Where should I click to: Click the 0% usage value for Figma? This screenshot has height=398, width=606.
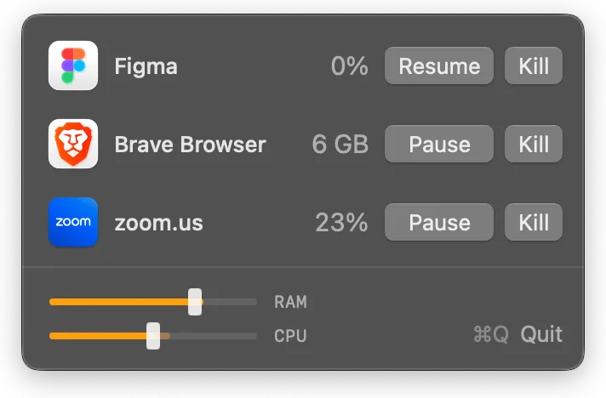pyautogui.click(x=349, y=66)
